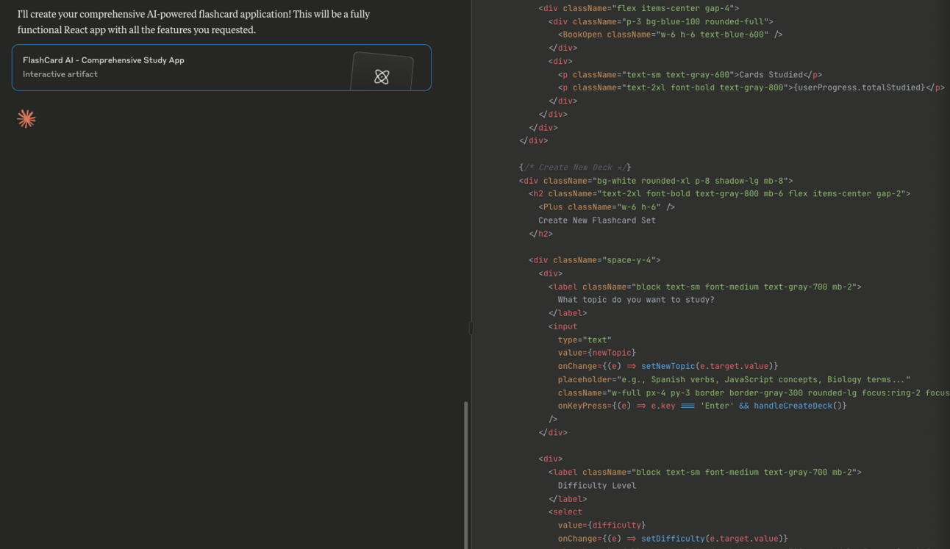The height and width of the screenshot is (549, 950).
Task: Click the 'p-3 bg-blue-100 rounded-full' div line
Action: [x=660, y=22]
